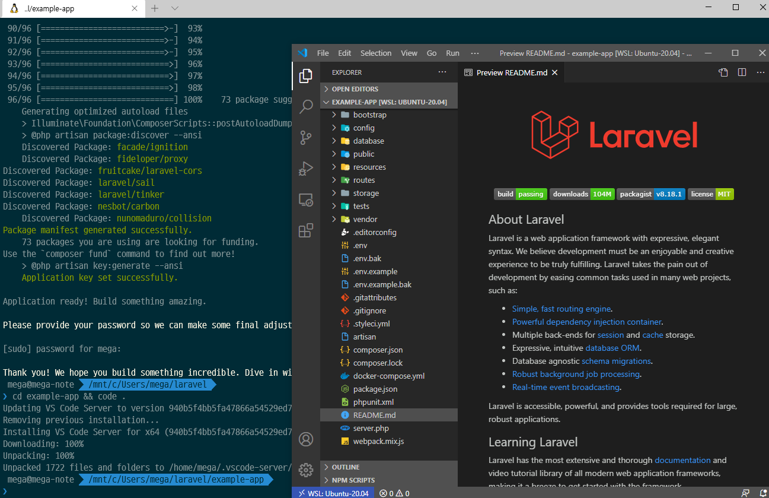Click the packagist v8.18.1 badge
Image resolution: width=769 pixels, height=498 pixels.
point(651,194)
